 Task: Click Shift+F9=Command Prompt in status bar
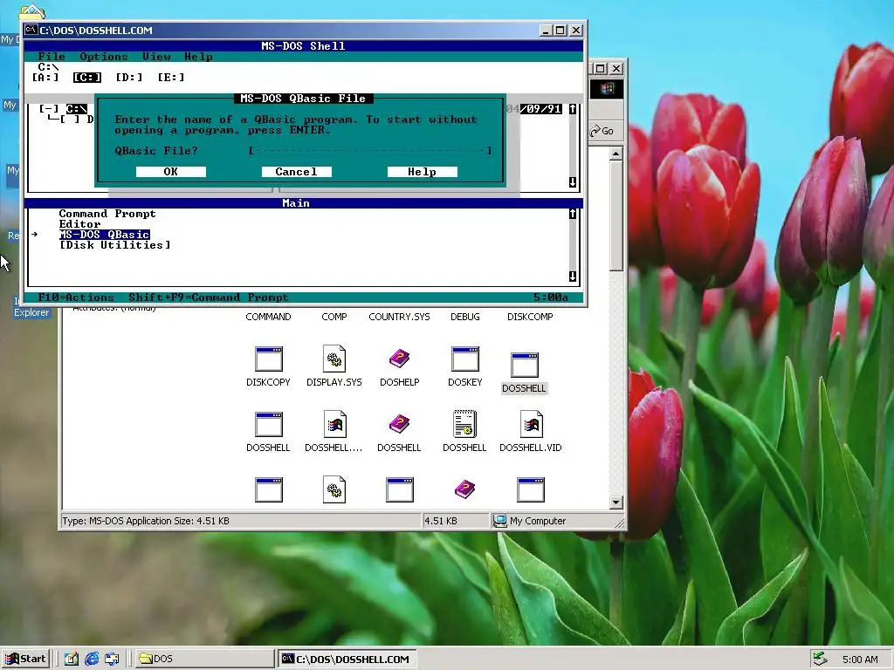[x=209, y=297]
